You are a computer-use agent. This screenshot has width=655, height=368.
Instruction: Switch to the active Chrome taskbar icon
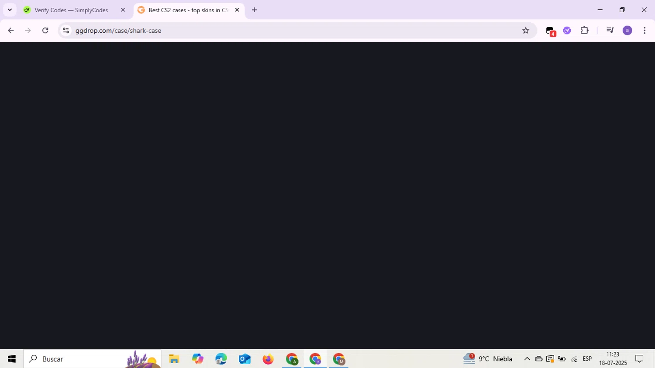point(315,359)
